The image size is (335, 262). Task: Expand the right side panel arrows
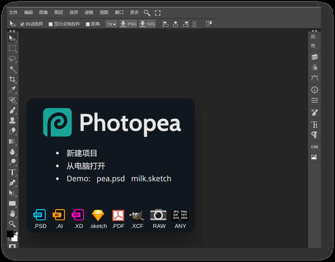coord(314,31)
